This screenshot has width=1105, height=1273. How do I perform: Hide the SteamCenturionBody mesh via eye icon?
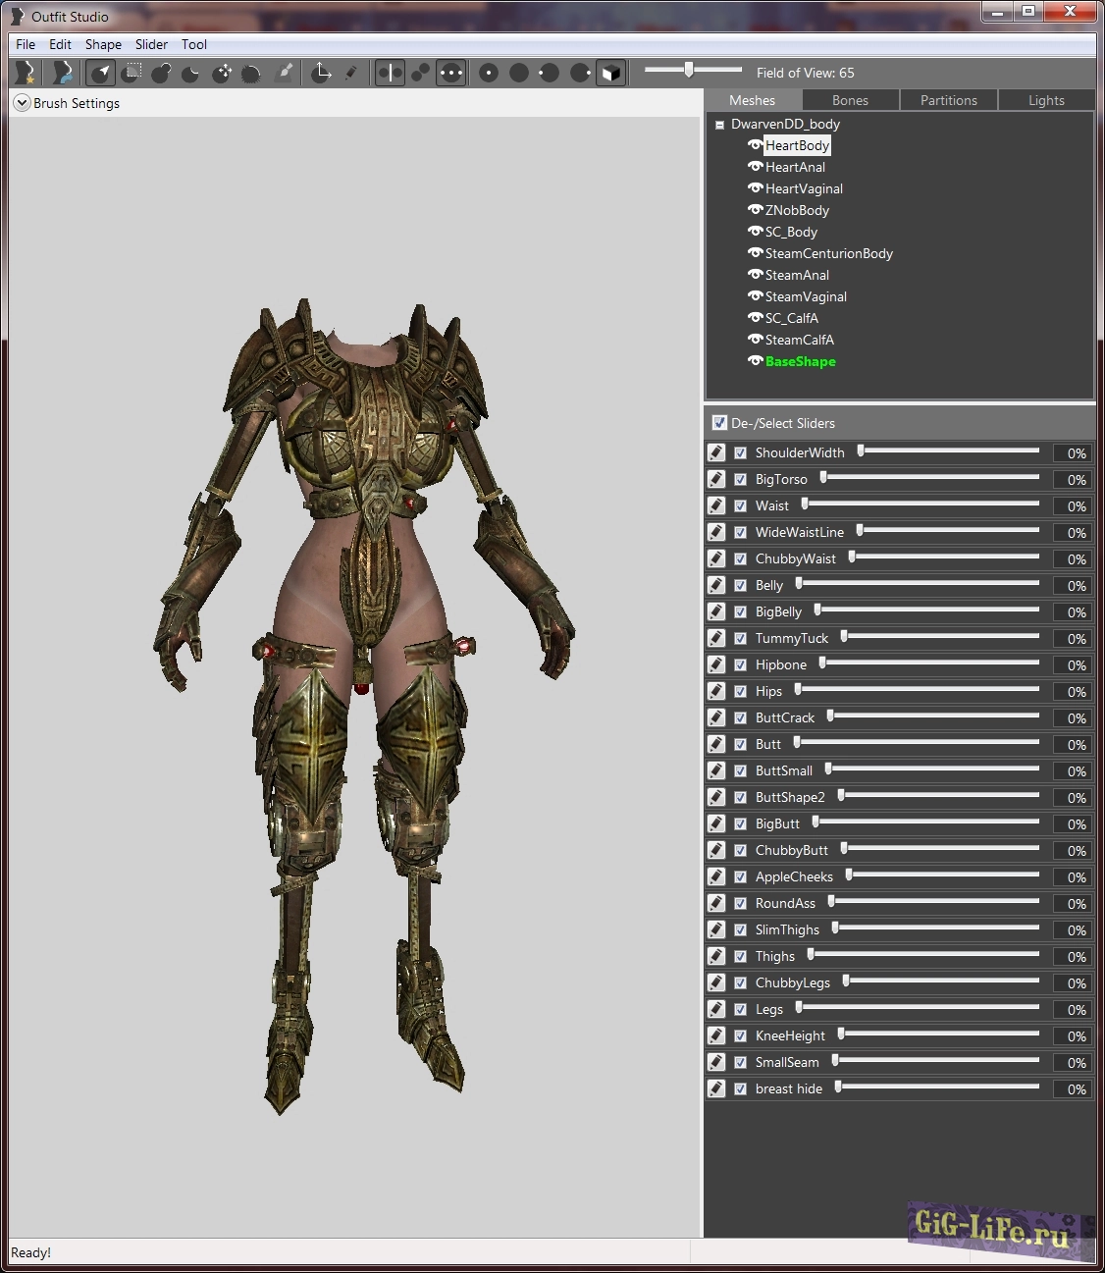755,253
